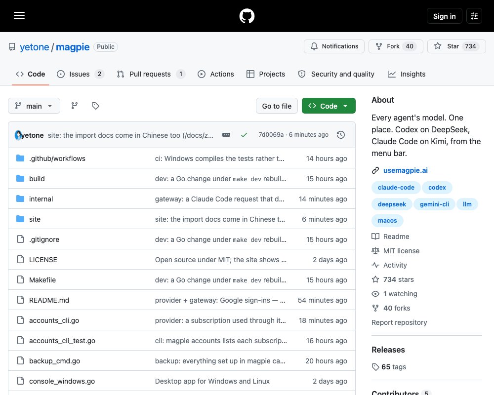Open the Activity sidebar link
Viewport: 494px width, 395px height.
pos(389,265)
